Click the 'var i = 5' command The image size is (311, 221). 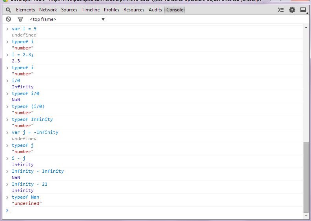point(24,29)
